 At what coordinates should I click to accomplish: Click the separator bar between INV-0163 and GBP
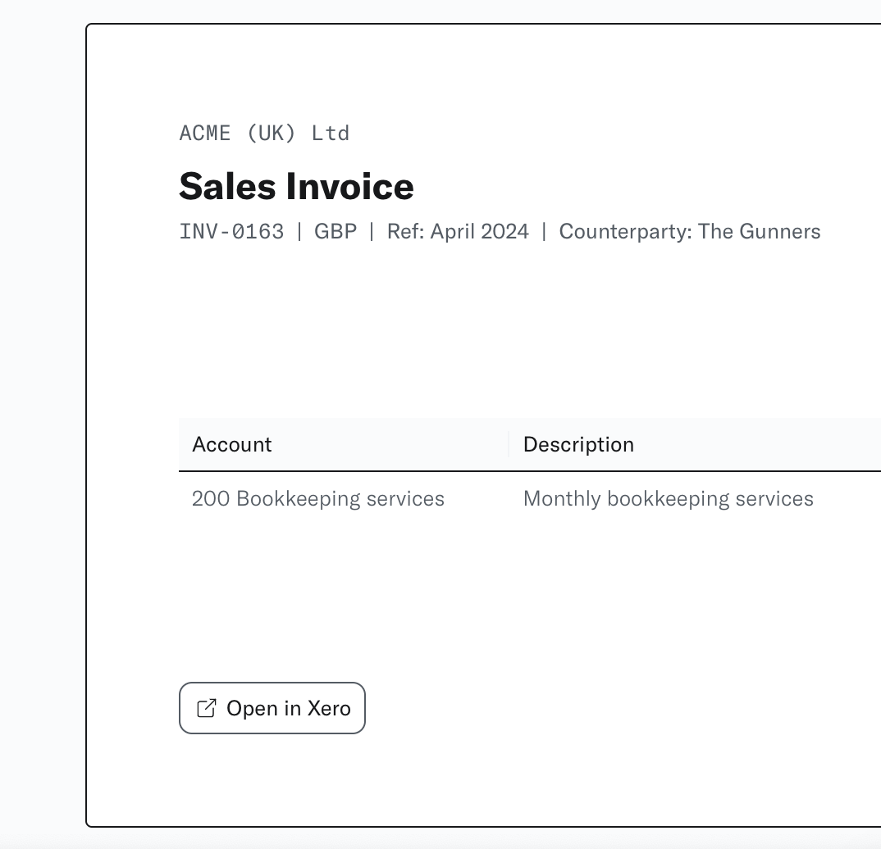(x=299, y=231)
